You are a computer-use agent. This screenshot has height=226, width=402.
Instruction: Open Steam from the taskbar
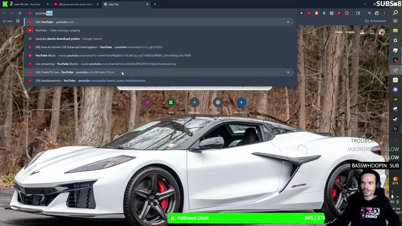[395, 119]
